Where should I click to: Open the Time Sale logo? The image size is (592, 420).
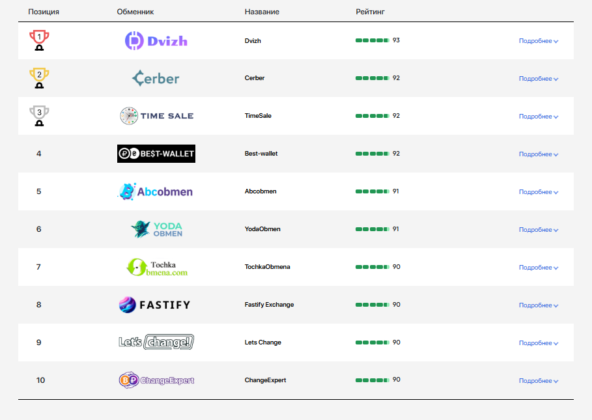click(x=156, y=116)
